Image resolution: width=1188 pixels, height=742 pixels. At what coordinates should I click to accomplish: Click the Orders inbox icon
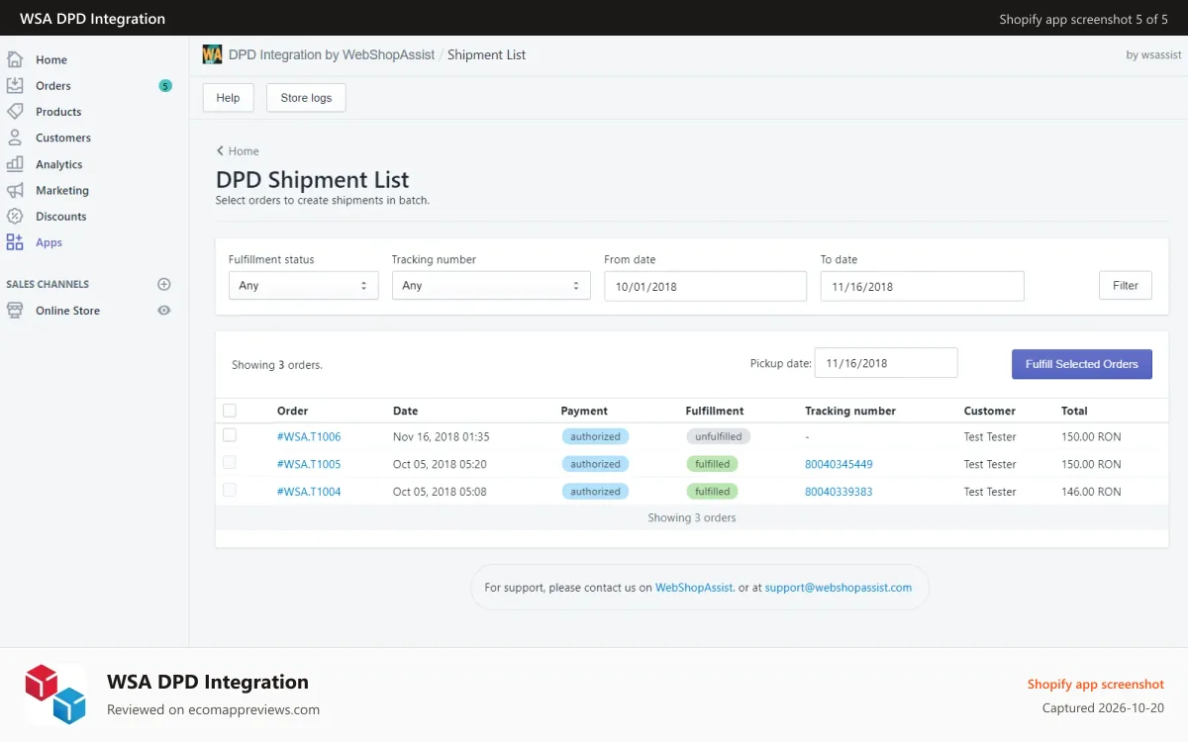point(15,86)
